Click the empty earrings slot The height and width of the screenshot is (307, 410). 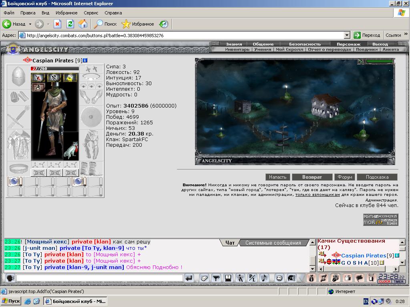pos(91,69)
